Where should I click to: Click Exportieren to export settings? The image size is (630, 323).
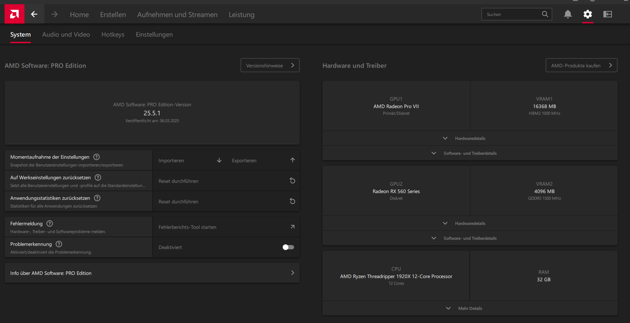coord(244,161)
